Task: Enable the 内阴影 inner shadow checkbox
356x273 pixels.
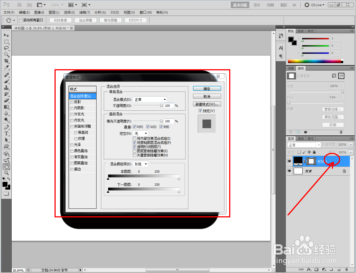Action: [x=72, y=108]
